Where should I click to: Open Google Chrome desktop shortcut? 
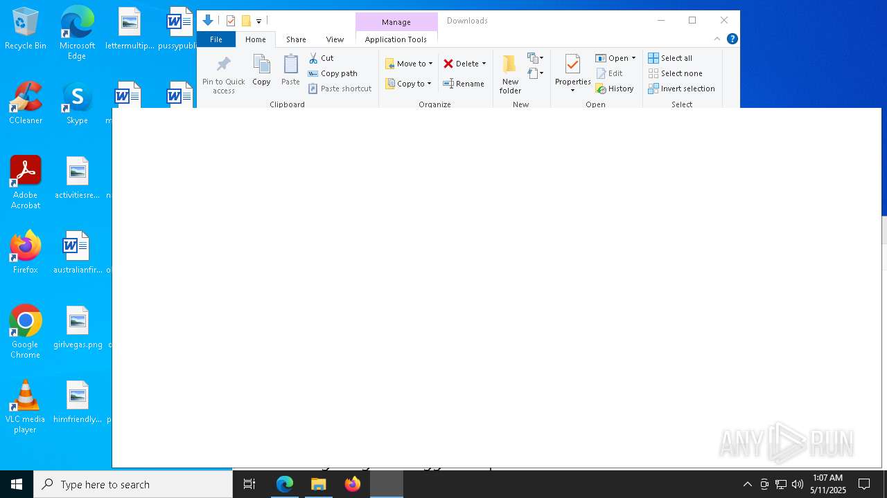(26, 332)
